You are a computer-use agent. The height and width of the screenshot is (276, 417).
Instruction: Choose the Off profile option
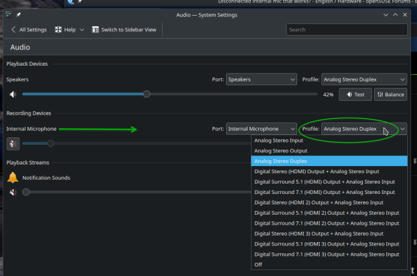(259, 265)
